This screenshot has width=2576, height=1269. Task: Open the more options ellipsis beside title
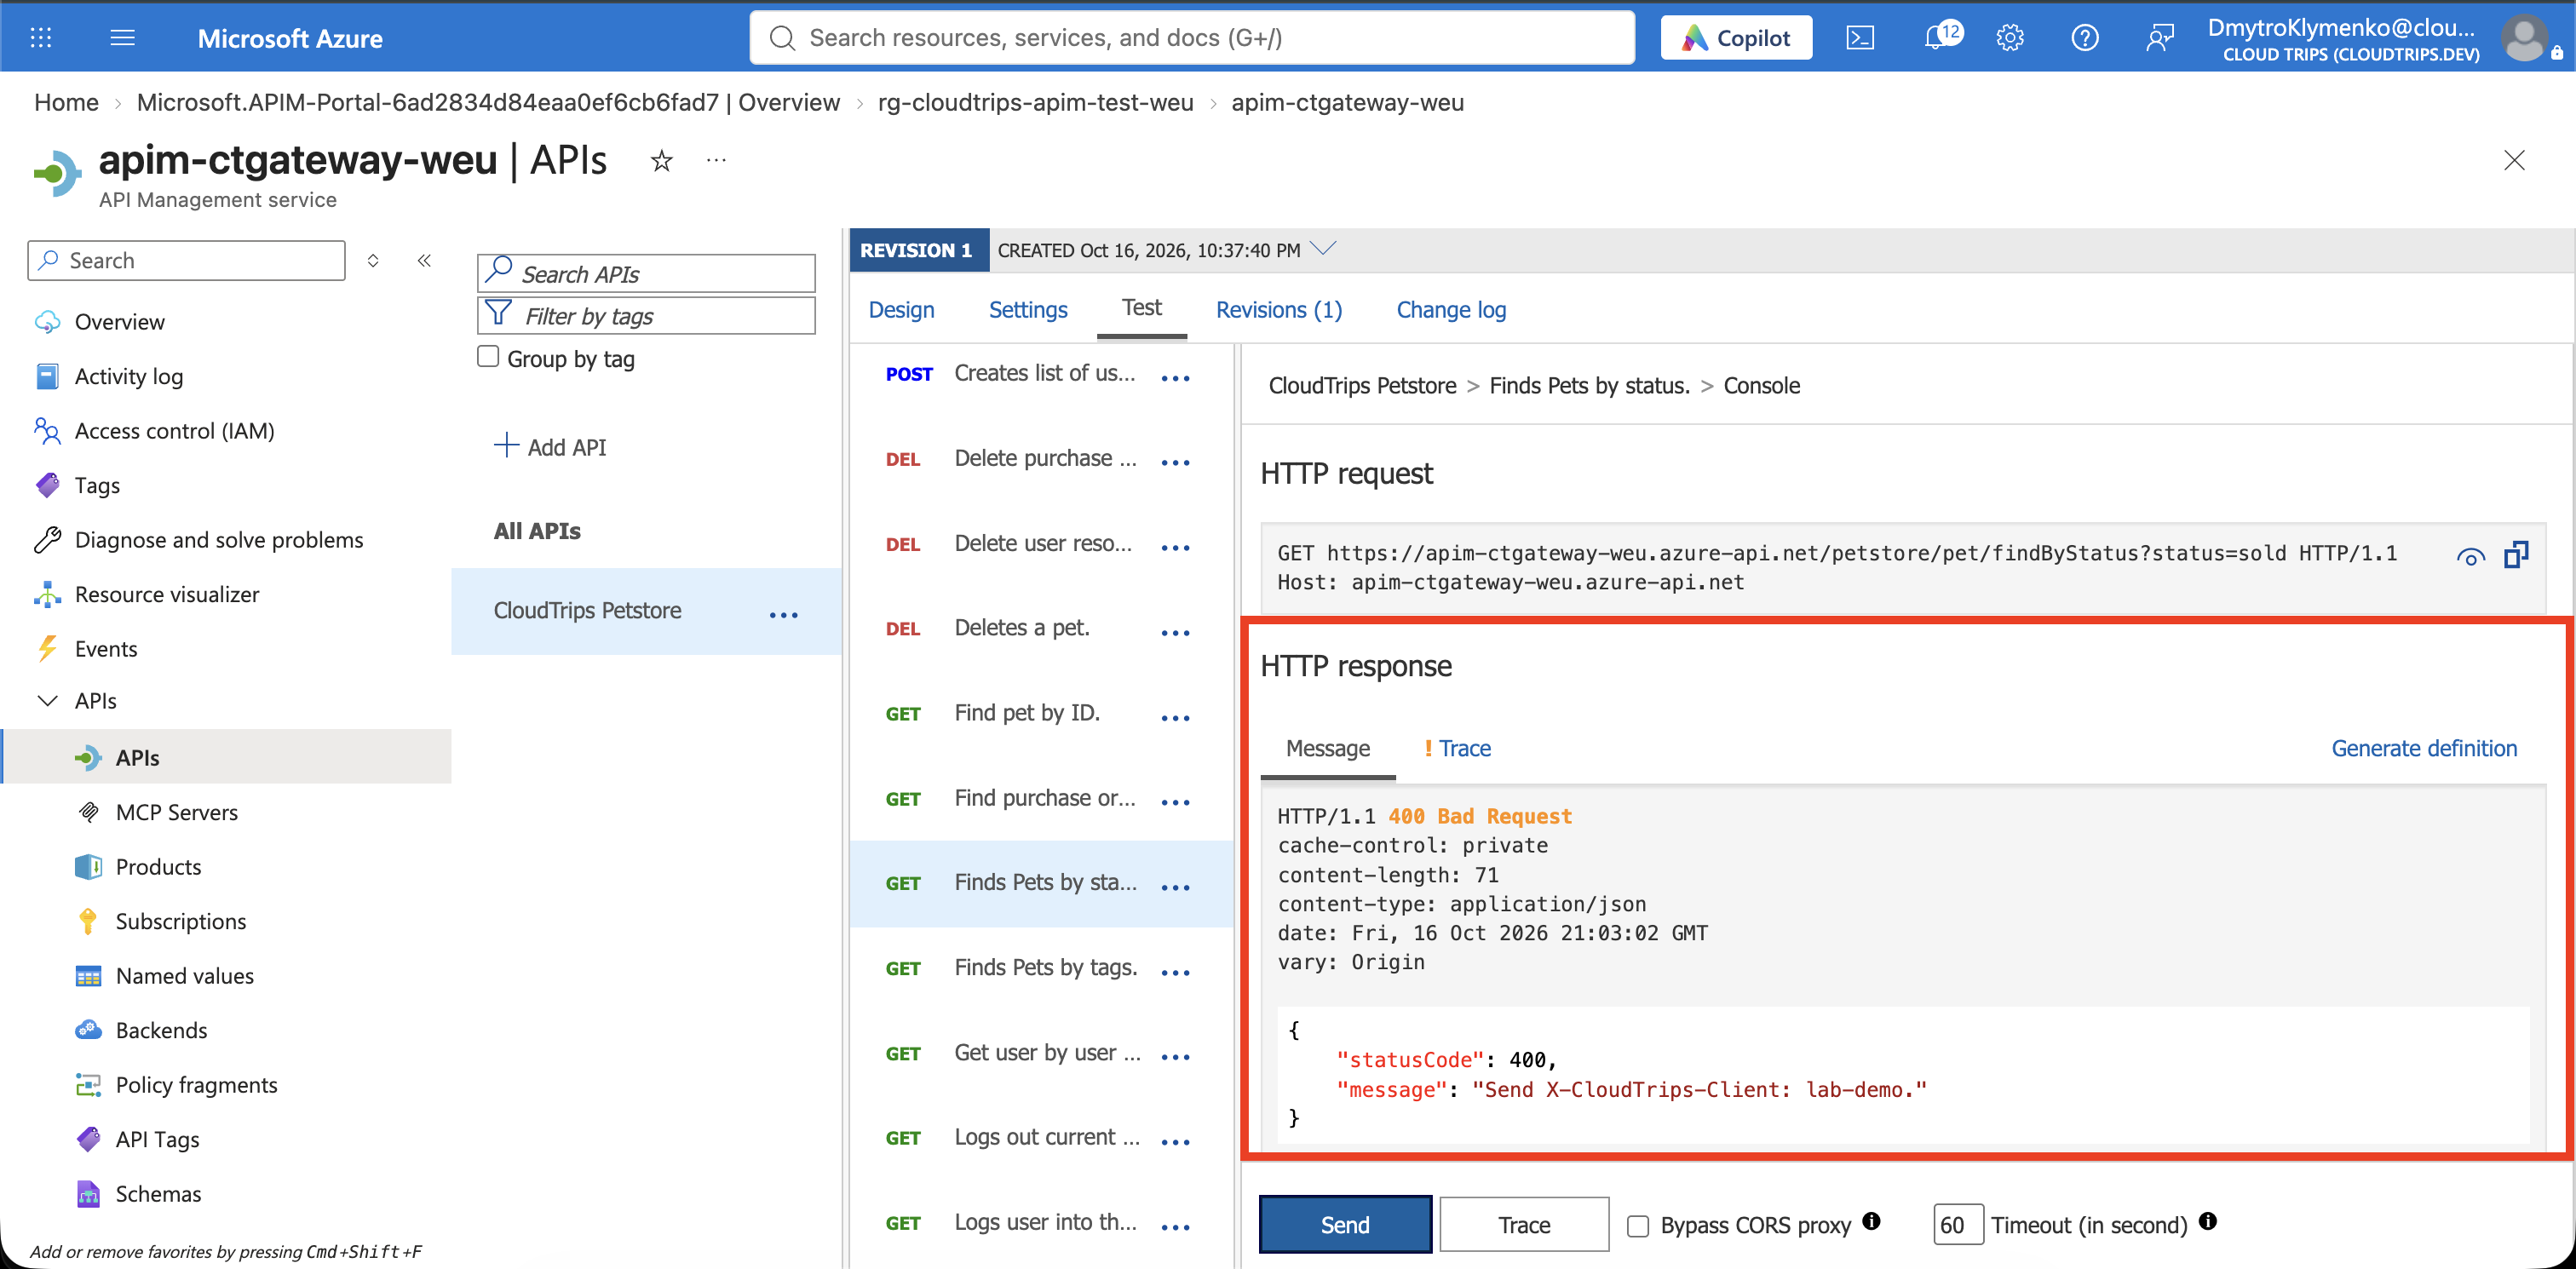tap(716, 160)
